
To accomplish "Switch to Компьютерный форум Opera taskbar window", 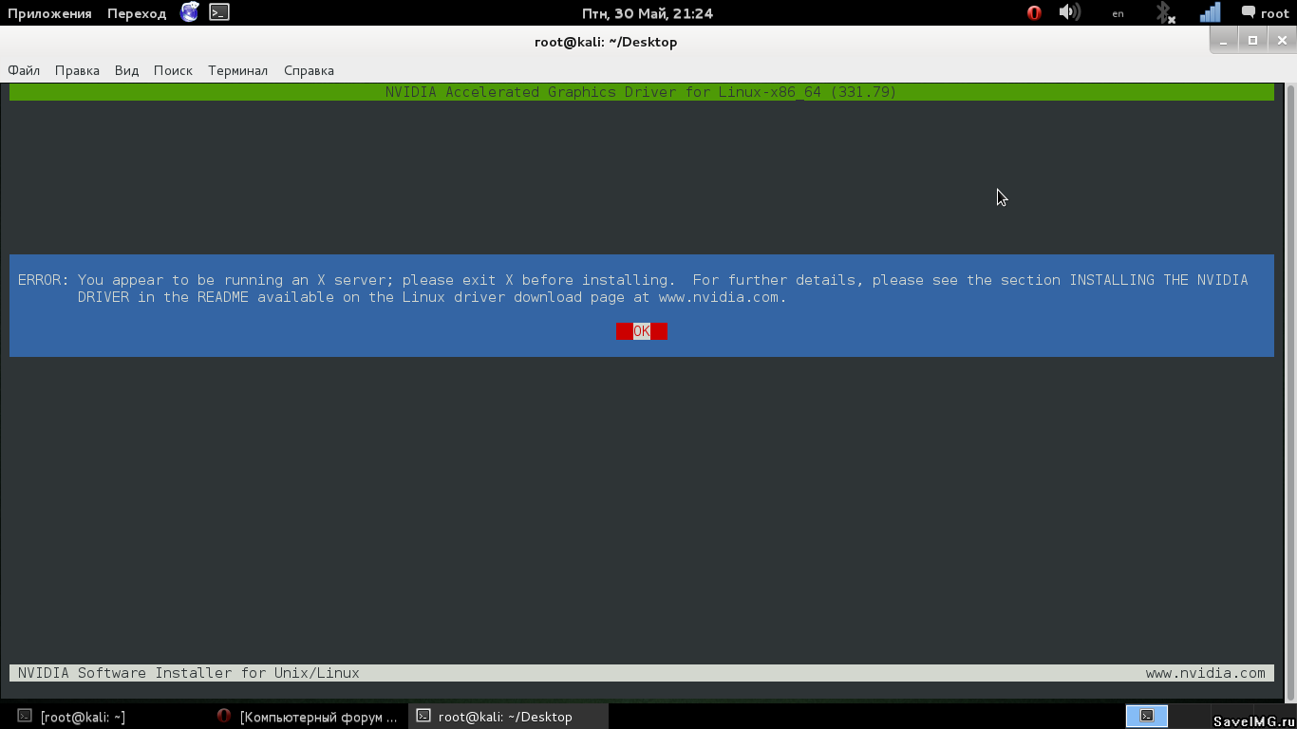I will [307, 717].
